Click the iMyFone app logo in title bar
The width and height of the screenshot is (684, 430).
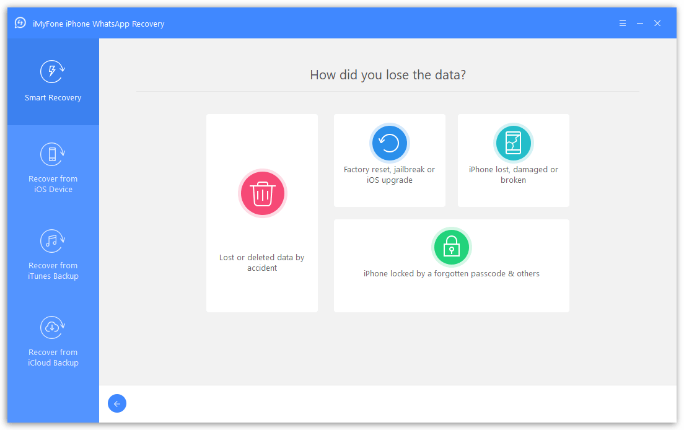(x=20, y=24)
